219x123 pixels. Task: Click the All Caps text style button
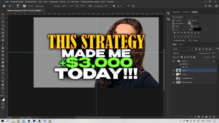coord(181,33)
